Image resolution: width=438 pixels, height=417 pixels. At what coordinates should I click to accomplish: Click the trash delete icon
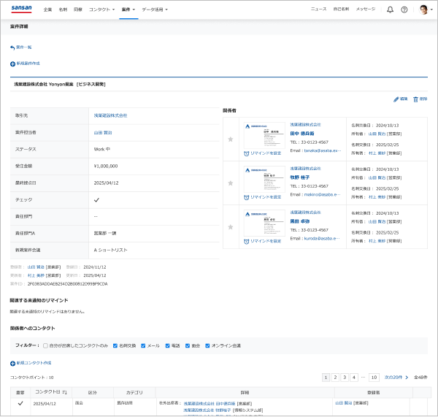pyautogui.click(x=415, y=99)
